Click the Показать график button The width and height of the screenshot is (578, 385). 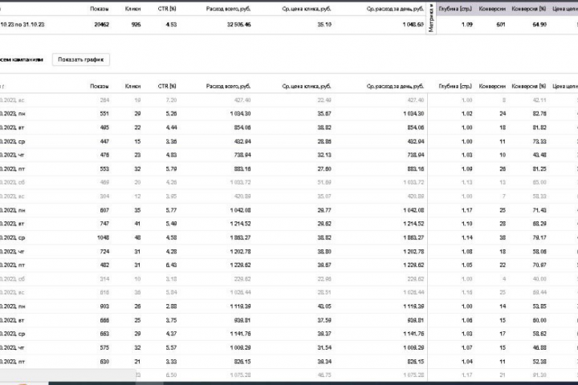tap(81, 59)
